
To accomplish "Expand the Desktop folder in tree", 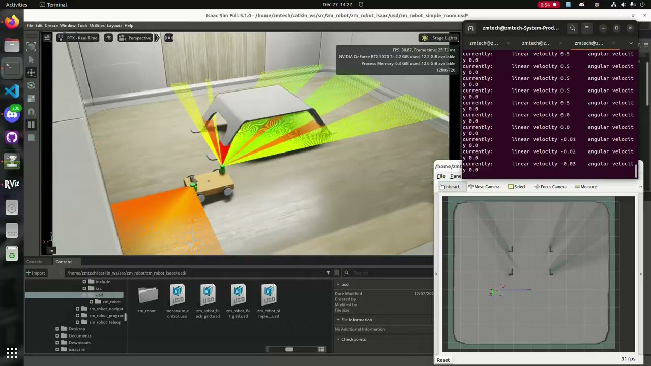I will pyautogui.click(x=57, y=329).
